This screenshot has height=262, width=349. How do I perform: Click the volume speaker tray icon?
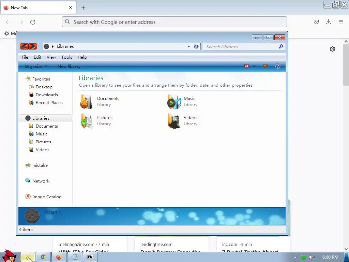click(x=312, y=257)
